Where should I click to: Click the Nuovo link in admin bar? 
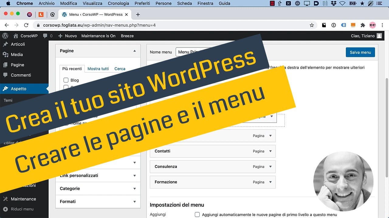point(67,36)
